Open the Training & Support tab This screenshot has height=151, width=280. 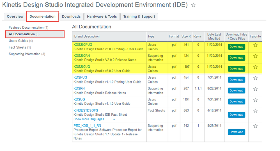139,17
